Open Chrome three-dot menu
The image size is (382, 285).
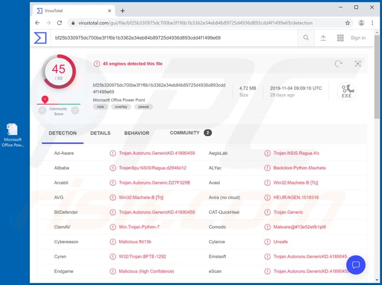[x=372, y=23]
